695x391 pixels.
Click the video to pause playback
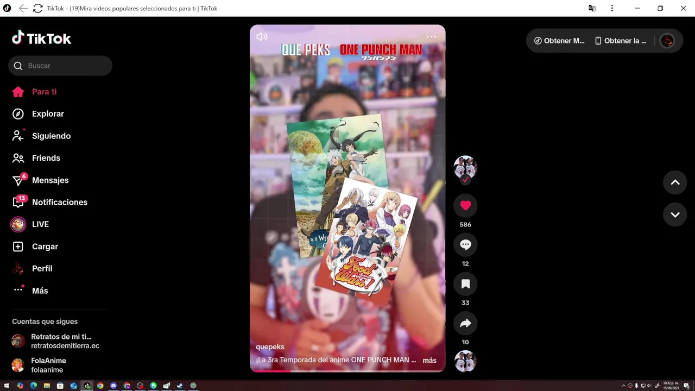click(347, 199)
